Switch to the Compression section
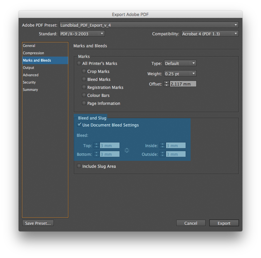 pos(34,53)
